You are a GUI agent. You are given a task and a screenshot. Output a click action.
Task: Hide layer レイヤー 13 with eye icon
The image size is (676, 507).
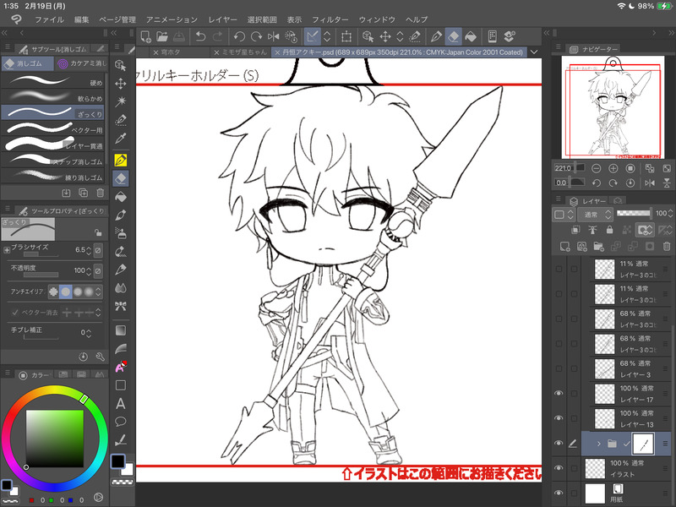[x=559, y=418]
